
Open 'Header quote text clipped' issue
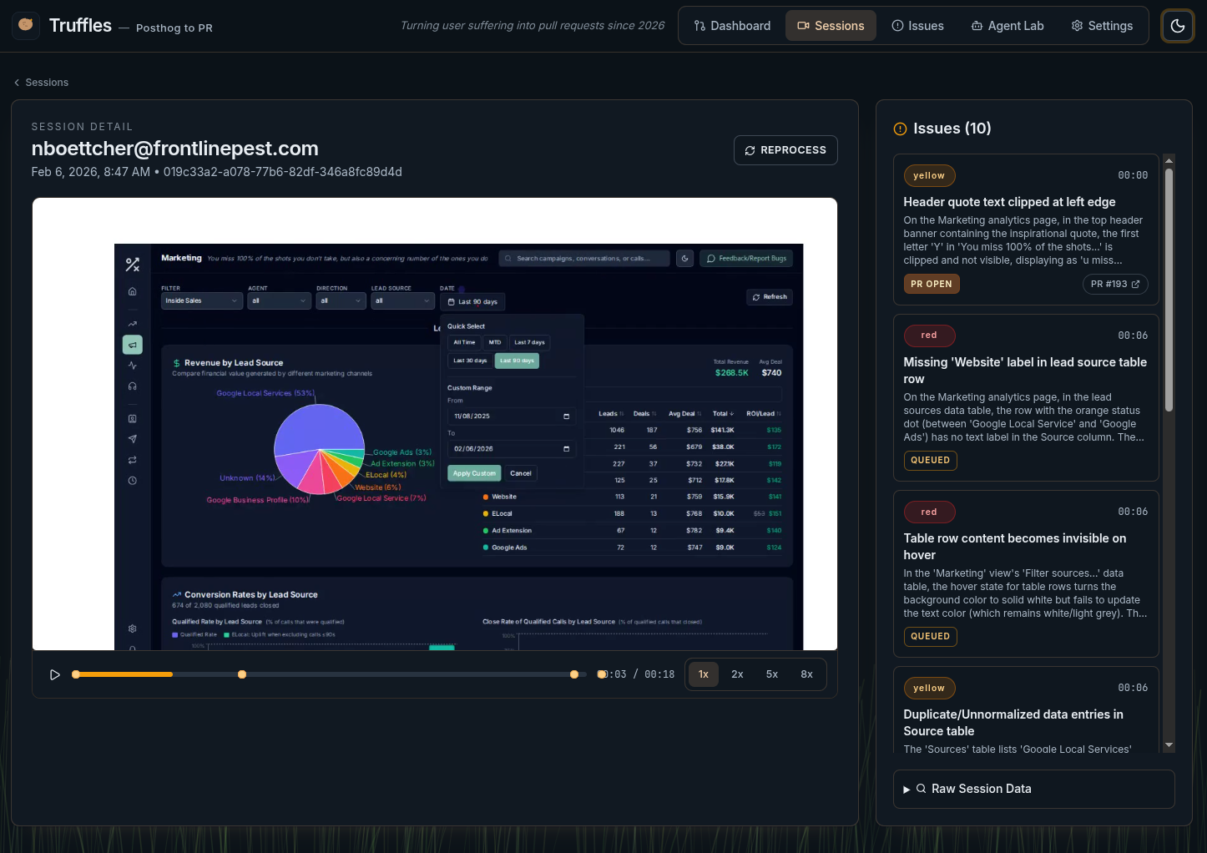1009,202
